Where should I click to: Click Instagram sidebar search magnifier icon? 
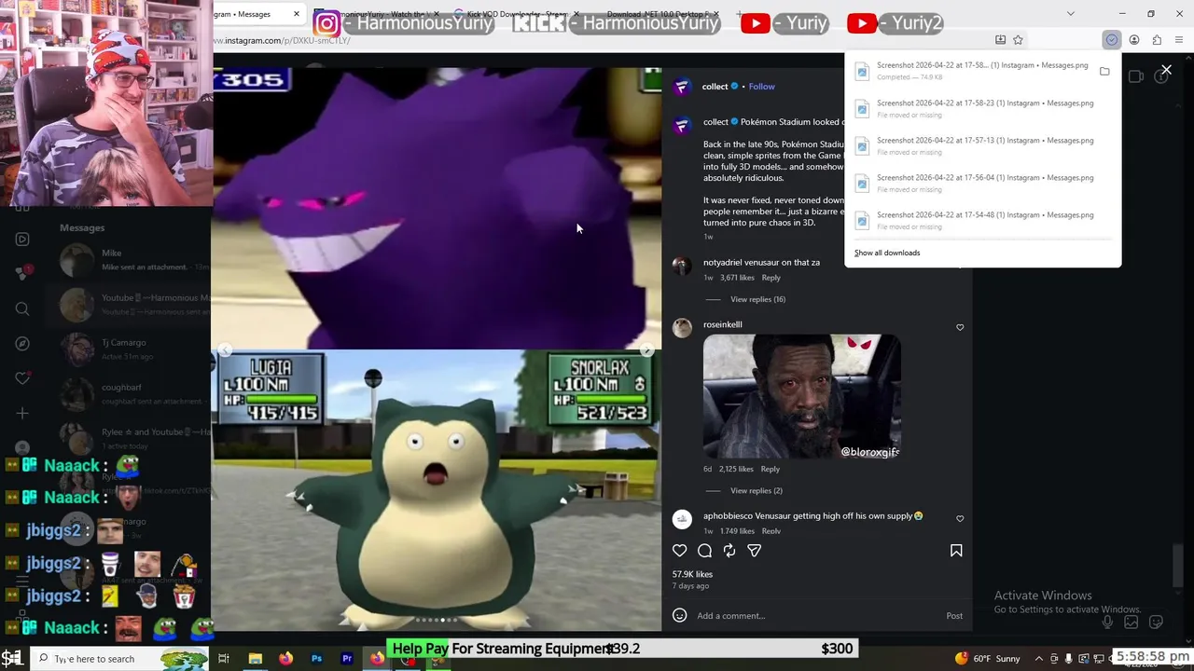pos(22,308)
